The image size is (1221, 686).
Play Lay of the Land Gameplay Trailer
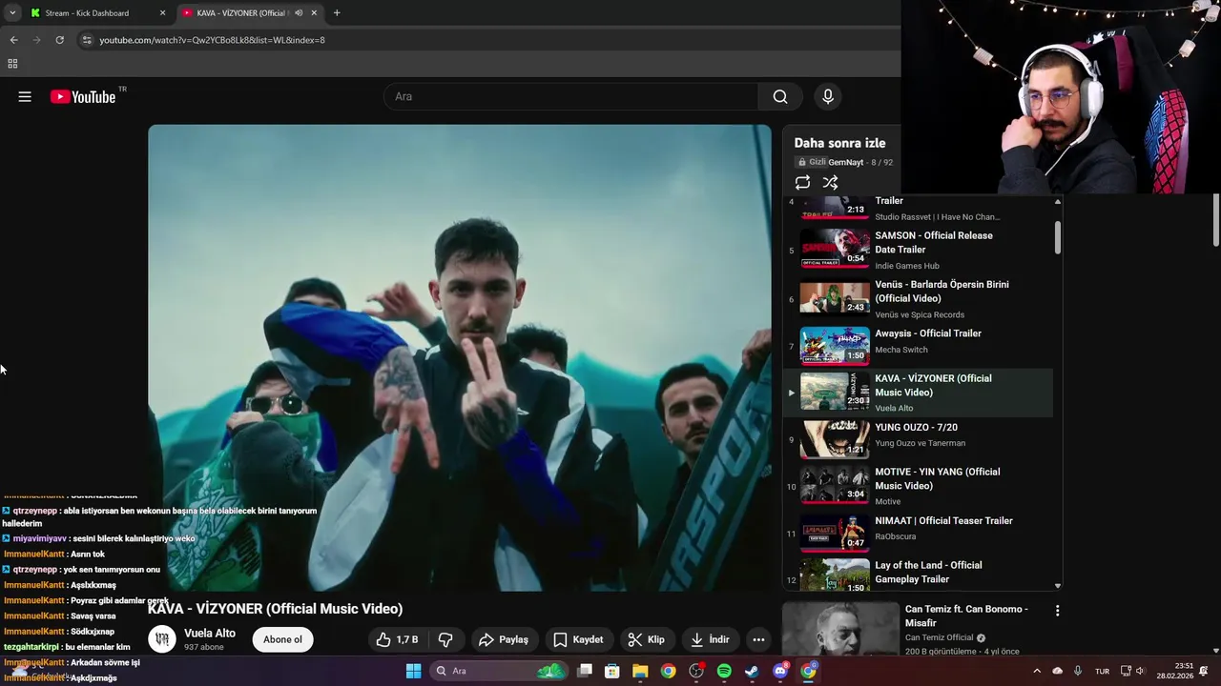[x=918, y=575]
